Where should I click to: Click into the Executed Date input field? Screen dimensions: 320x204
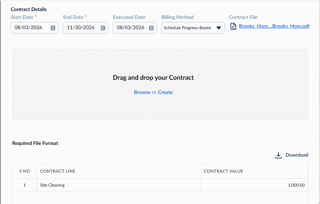click(135, 28)
